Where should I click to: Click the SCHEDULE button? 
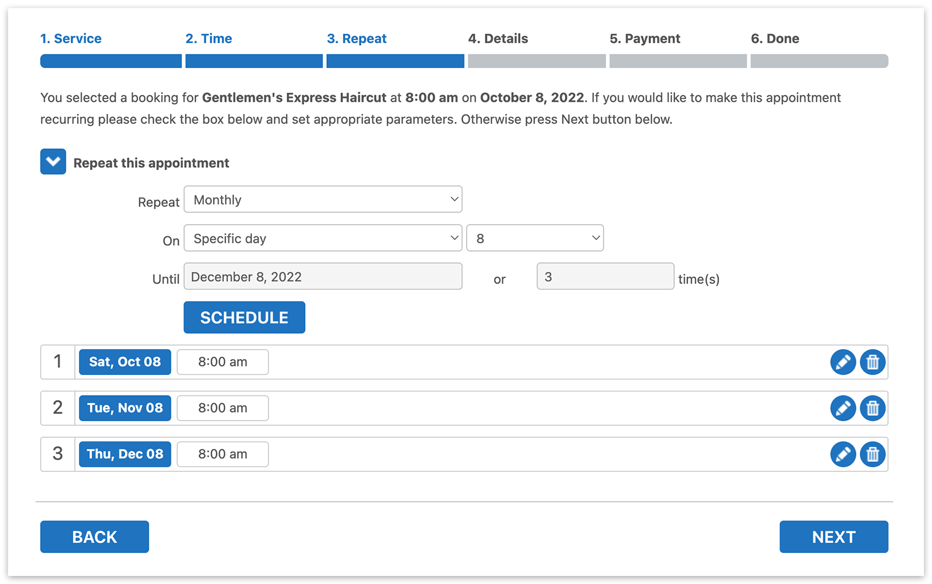pos(244,317)
